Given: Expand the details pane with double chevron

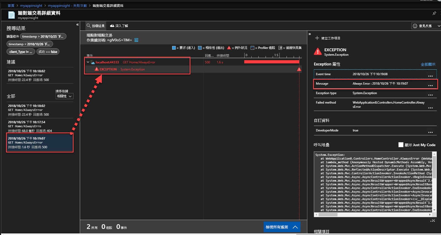Looking at the screenshot, I should [x=310, y=34].
